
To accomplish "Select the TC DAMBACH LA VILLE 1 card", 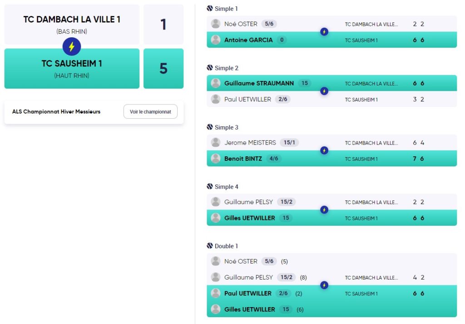I will point(72,25).
